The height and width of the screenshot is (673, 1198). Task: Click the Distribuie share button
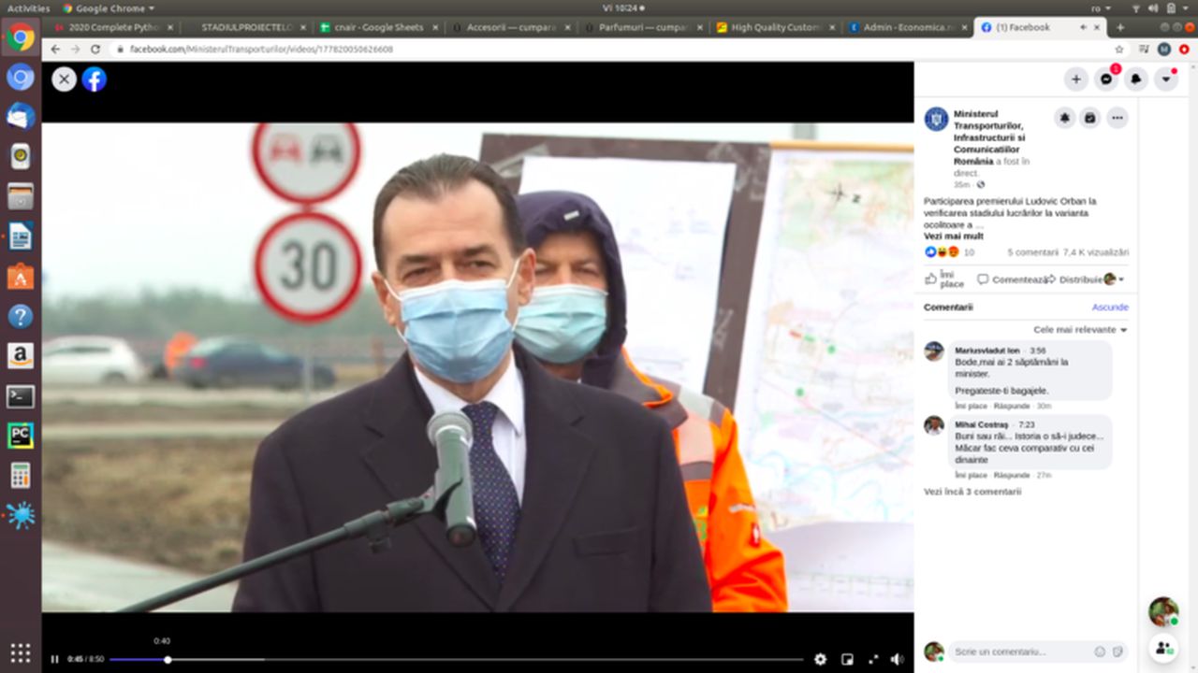[x=1074, y=279]
